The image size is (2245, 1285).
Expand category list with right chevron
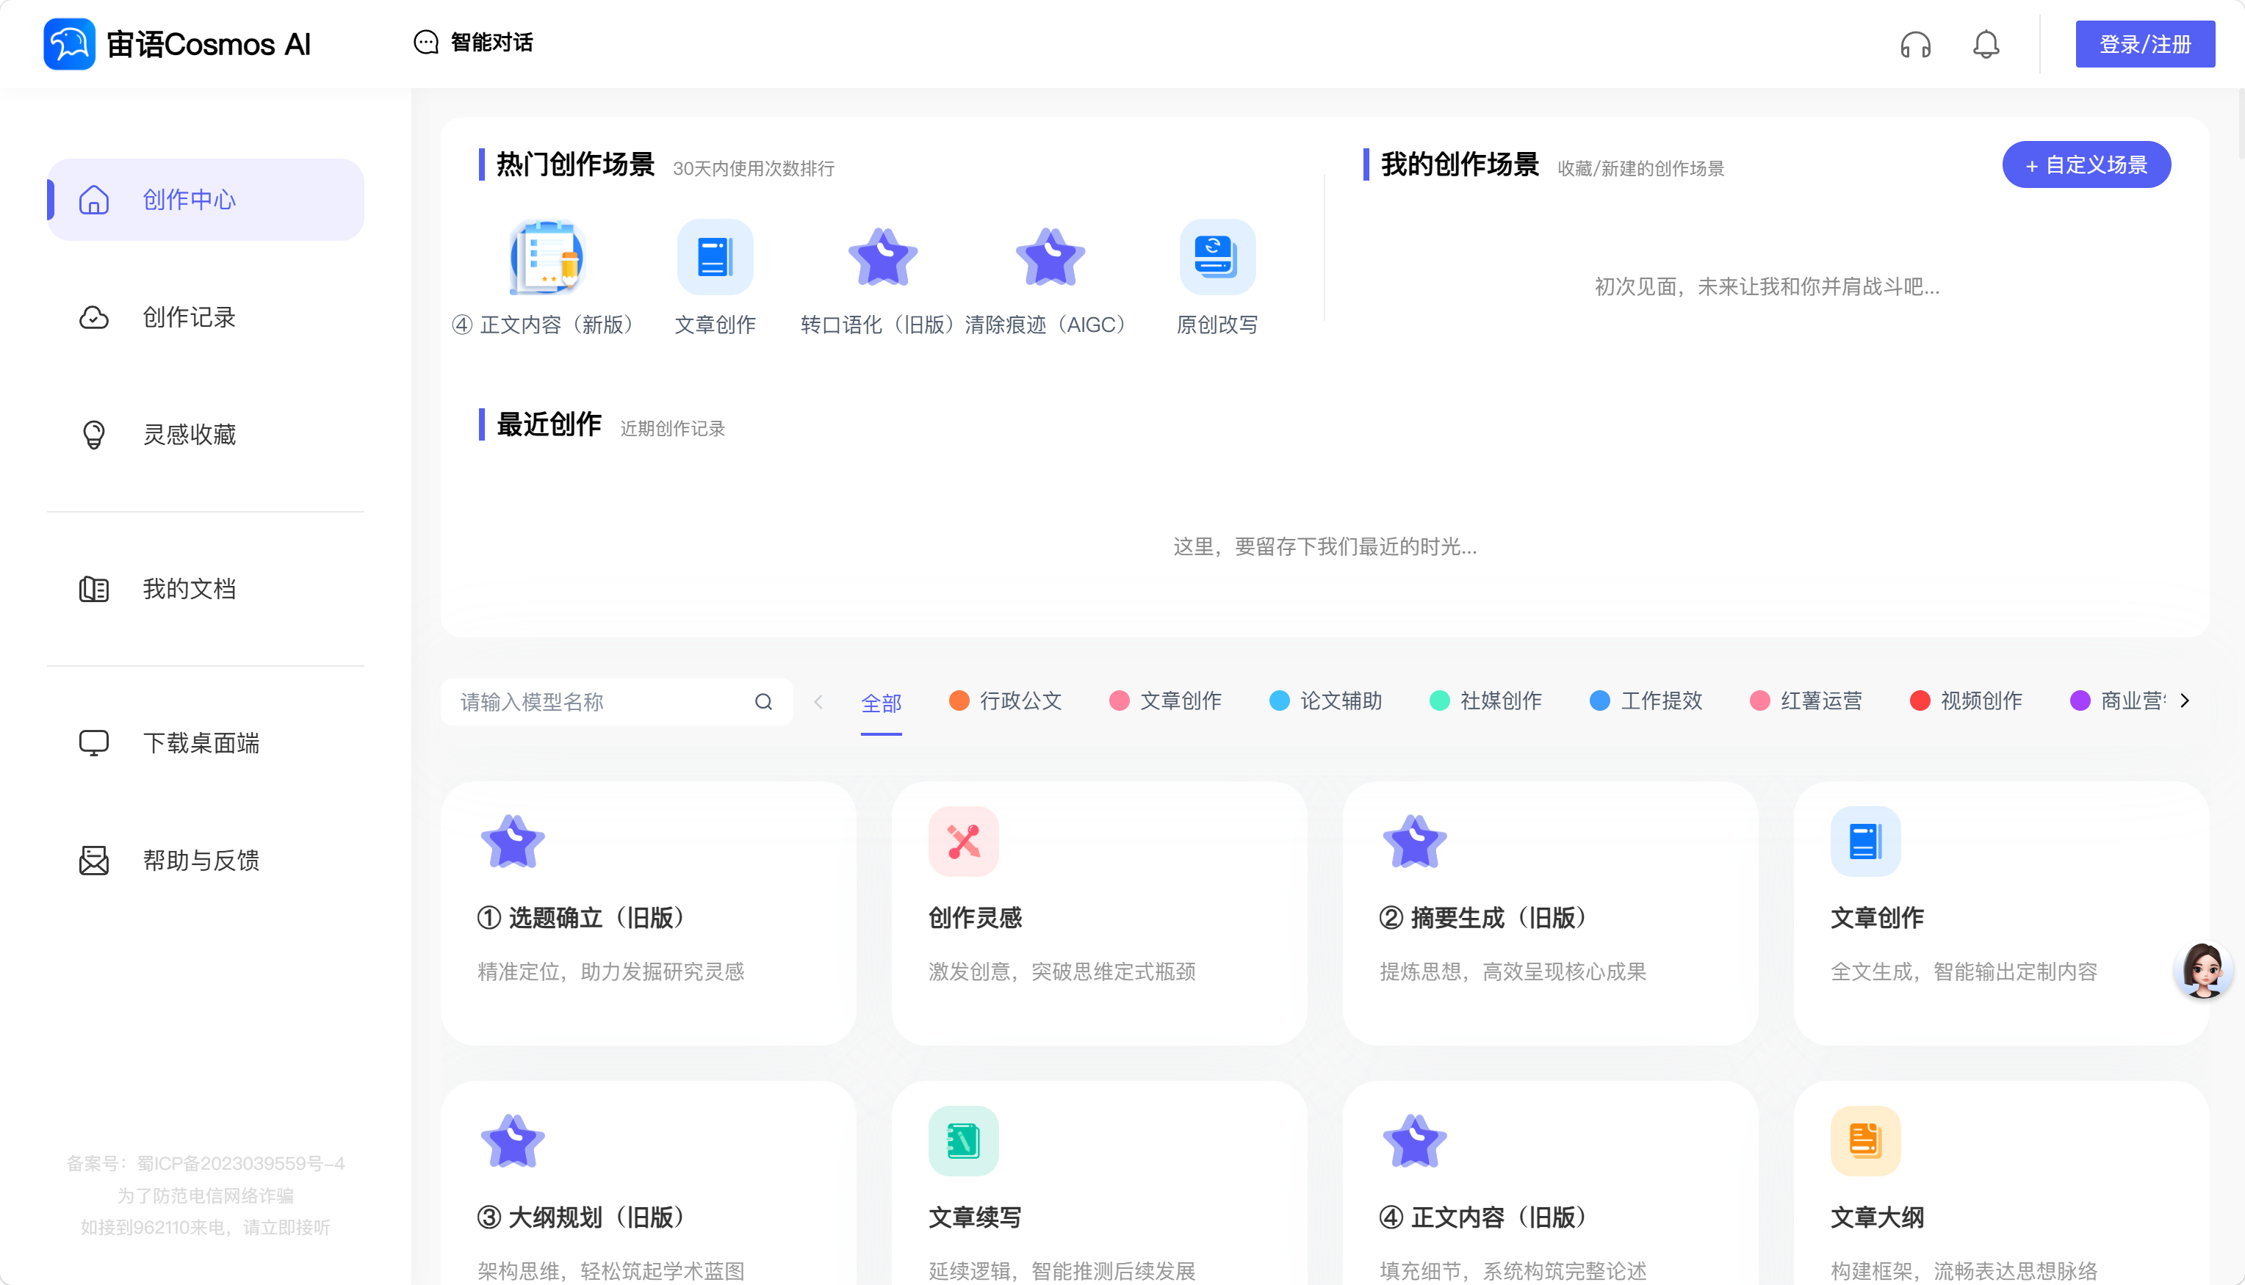tap(2185, 701)
